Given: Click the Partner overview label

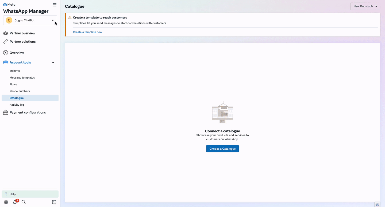Looking at the screenshot, I should 22,33.
